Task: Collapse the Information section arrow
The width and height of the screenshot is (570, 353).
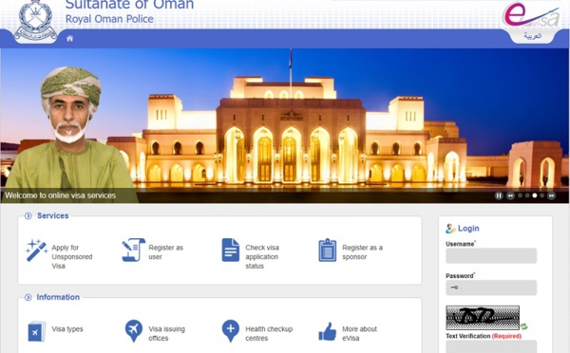Action: tap(28, 297)
